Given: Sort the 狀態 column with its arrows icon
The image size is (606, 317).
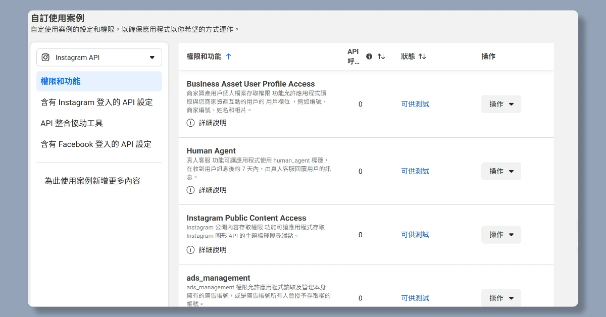Looking at the screenshot, I should click(422, 57).
